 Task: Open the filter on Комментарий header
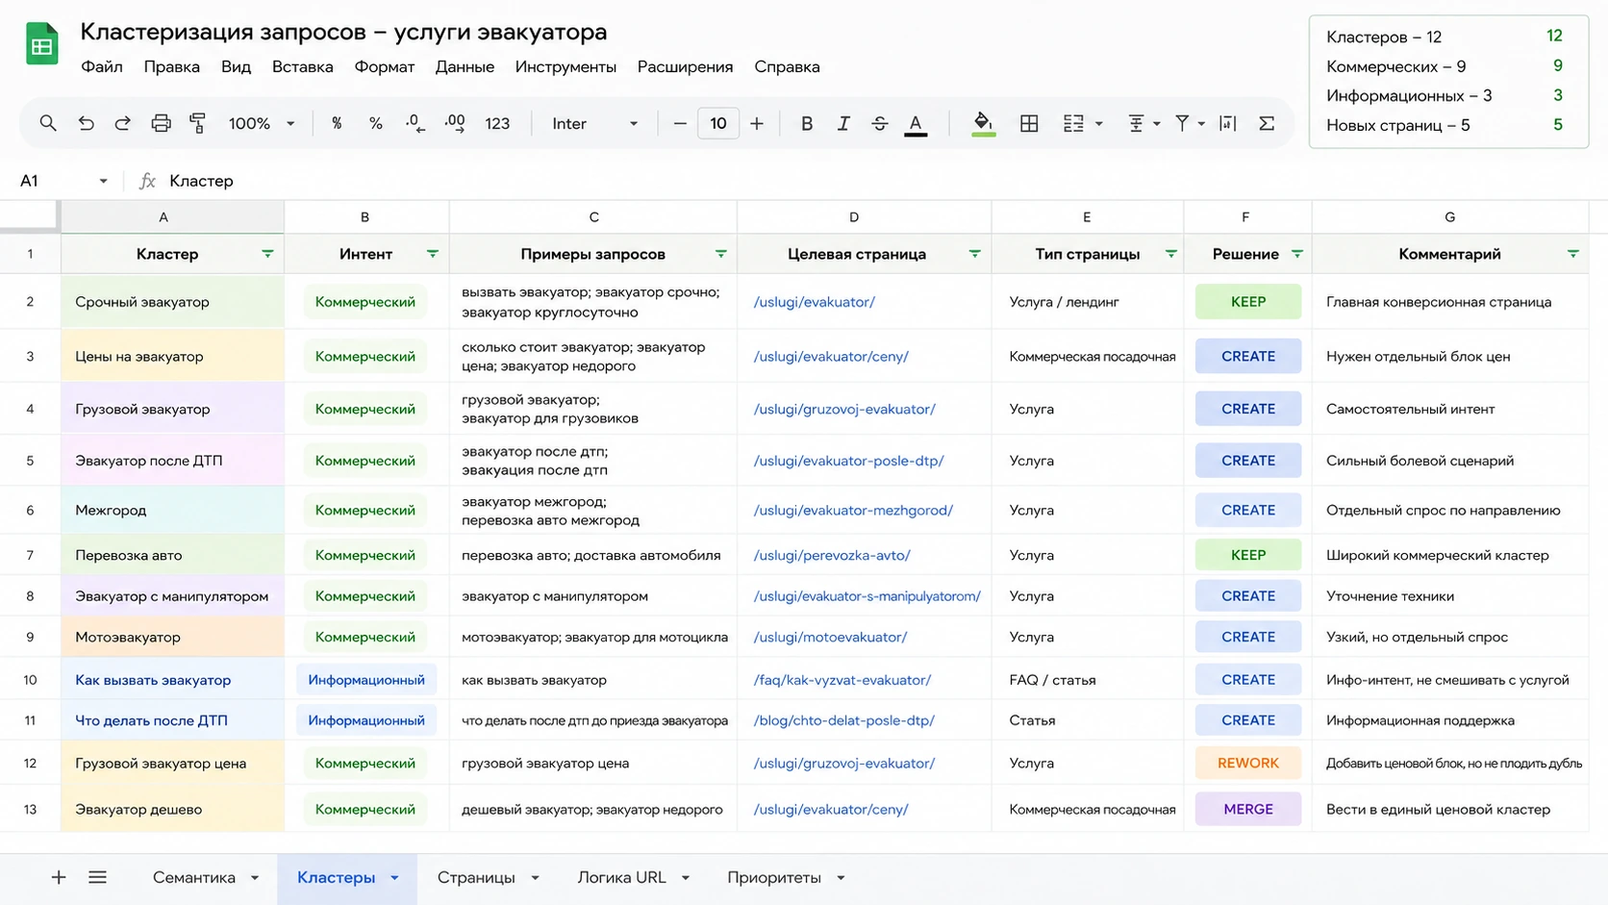click(x=1573, y=254)
